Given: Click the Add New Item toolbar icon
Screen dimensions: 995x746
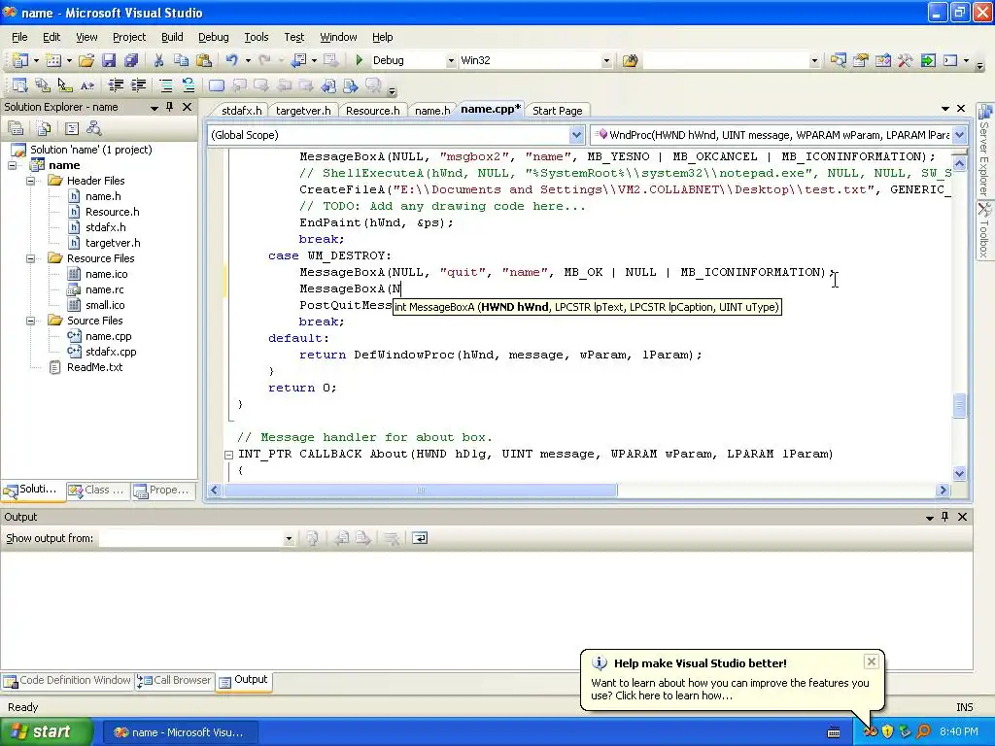Looking at the screenshot, I should tap(53, 60).
